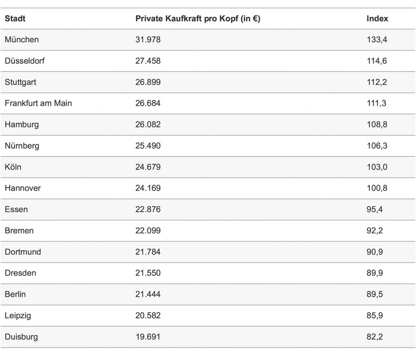Click the Stadt column header

[x=15, y=19]
